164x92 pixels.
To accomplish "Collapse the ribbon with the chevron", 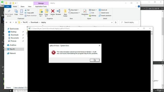I will pos(136,6).
